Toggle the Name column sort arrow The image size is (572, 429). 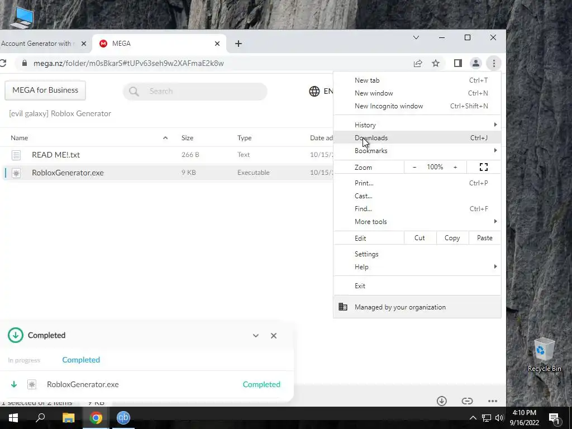pyautogui.click(x=165, y=138)
